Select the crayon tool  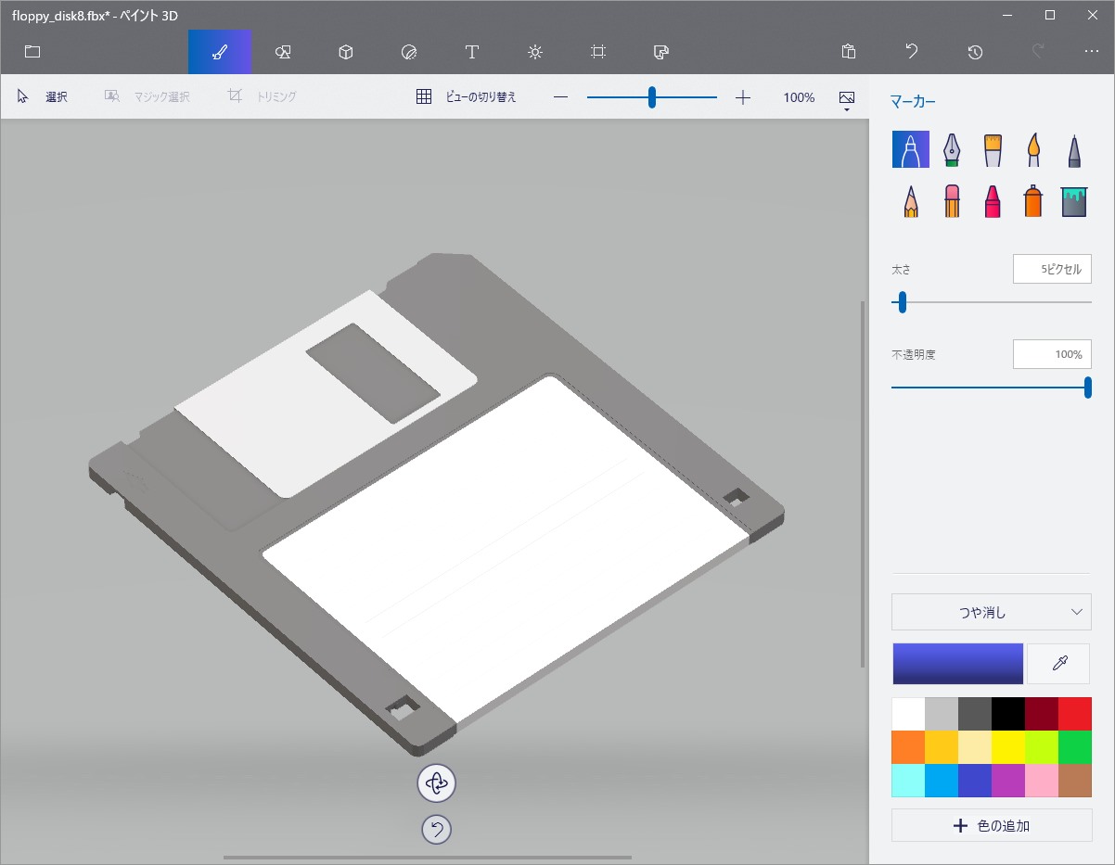993,201
